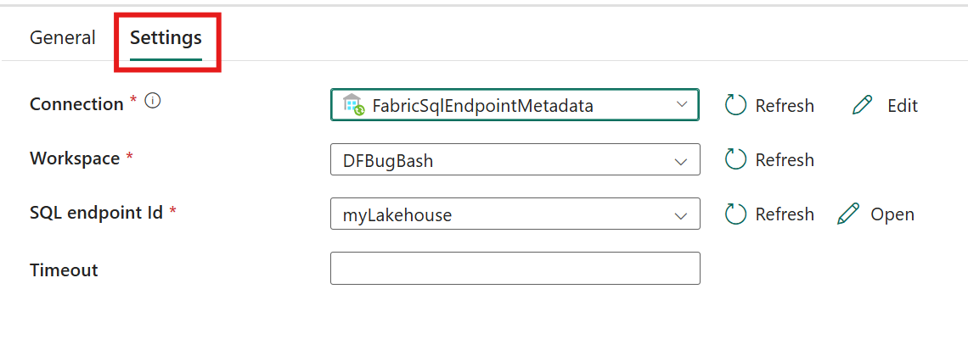Click the Refresh icon beside Workspace
968x339 pixels.
tap(736, 159)
